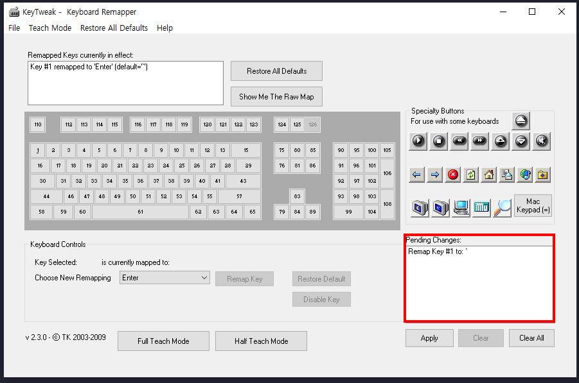Select the browser Refresh page icon
Image resolution: width=579 pixels, height=383 pixels.
point(471,174)
